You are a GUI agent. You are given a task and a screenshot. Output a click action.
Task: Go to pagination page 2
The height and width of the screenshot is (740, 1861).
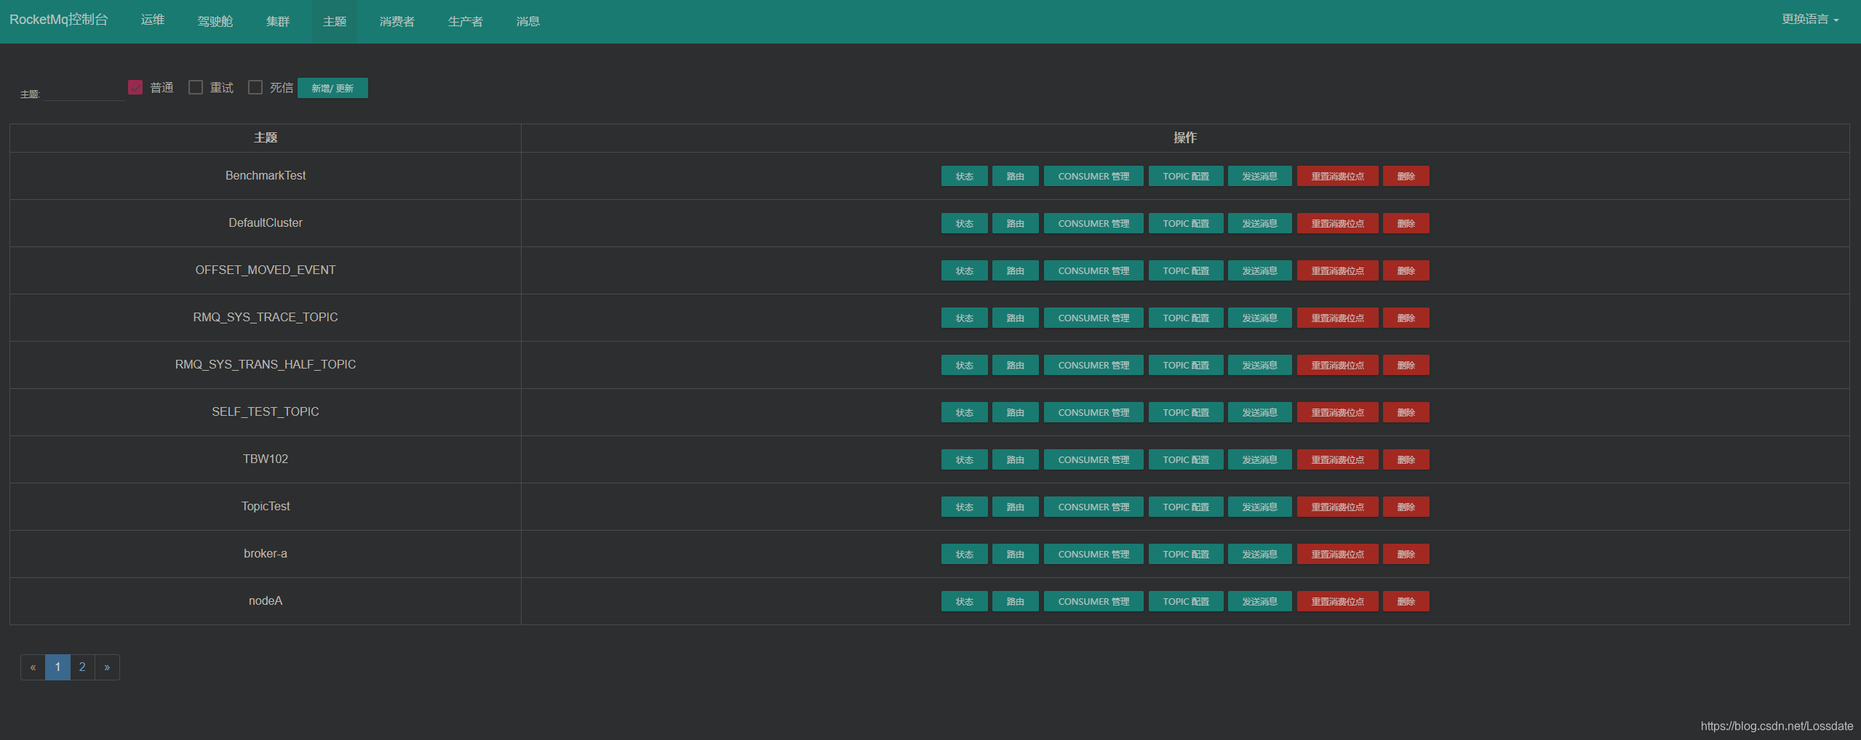[x=82, y=667]
